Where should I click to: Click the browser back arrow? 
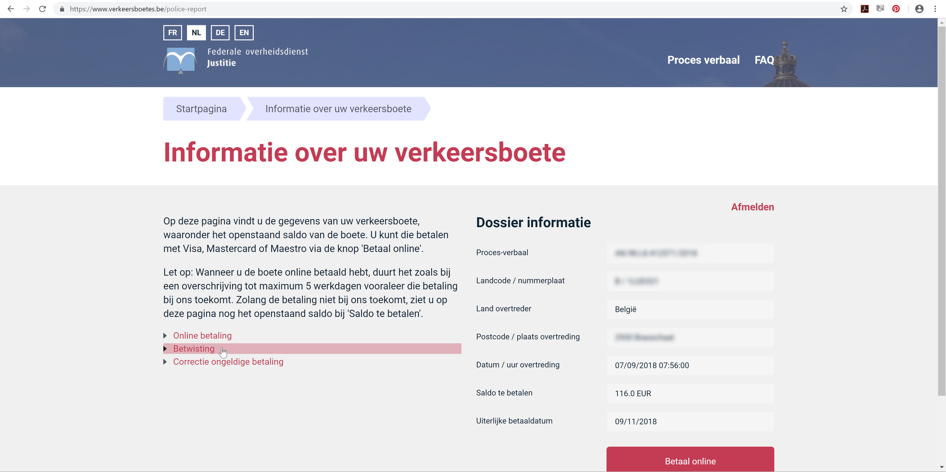pyautogui.click(x=11, y=9)
